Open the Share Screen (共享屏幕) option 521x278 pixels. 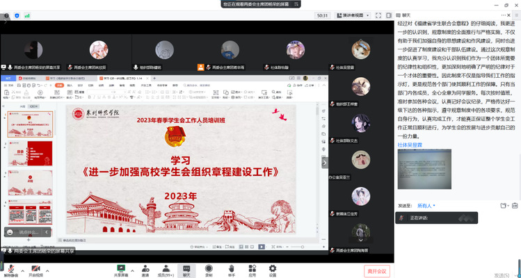pos(120,269)
